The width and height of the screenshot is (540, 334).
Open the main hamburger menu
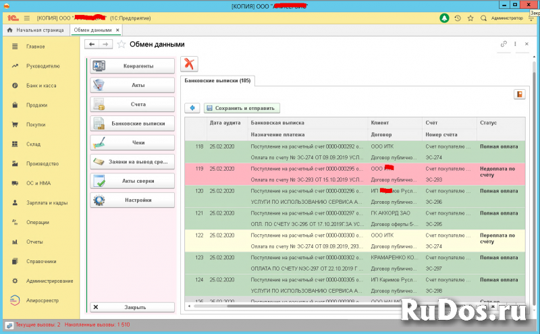point(26,18)
